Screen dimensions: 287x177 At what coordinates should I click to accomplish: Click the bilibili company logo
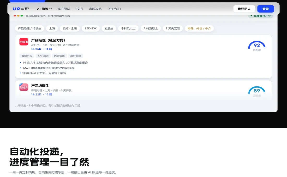click(x=24, y=87)
